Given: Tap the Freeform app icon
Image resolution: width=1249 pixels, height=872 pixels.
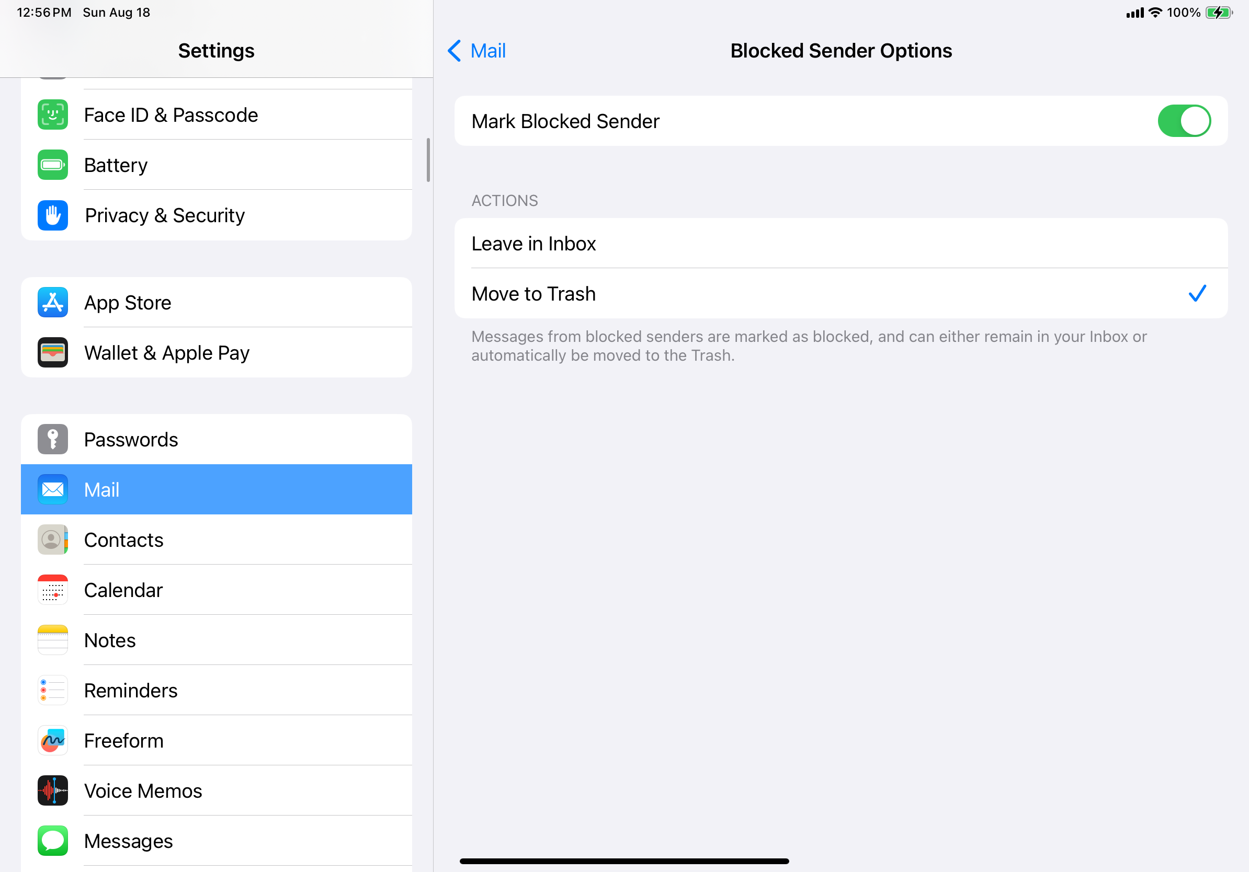Looking at the screenshot, I should (53, 740).
